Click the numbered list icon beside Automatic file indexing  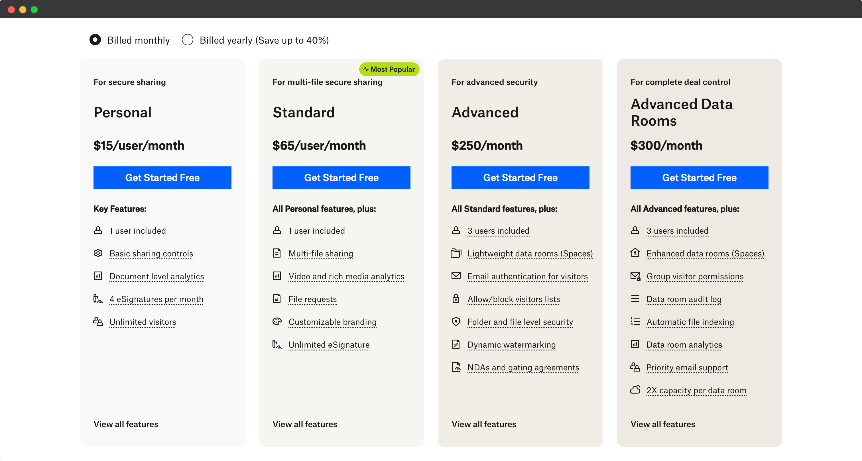[635, 321]
